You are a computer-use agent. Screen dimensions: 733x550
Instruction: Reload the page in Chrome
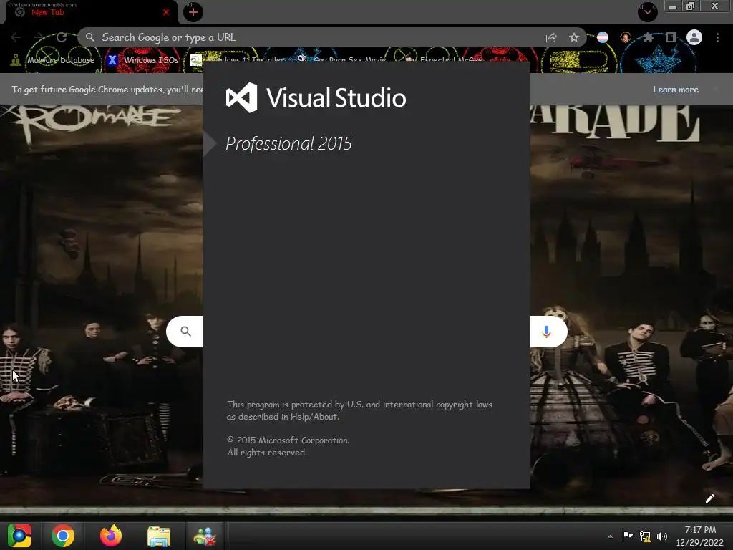[62, 37]
